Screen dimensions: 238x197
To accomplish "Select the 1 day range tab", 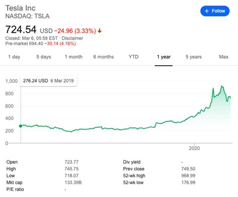I will point(14,57).
